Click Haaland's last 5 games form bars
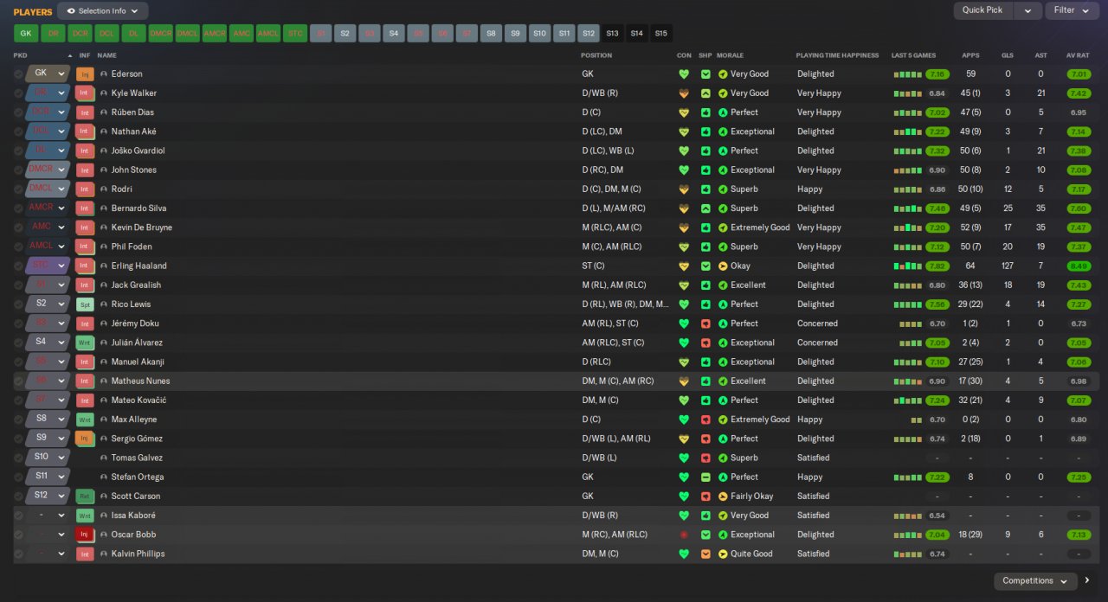 pyautogui.click(x=908, y=266)
